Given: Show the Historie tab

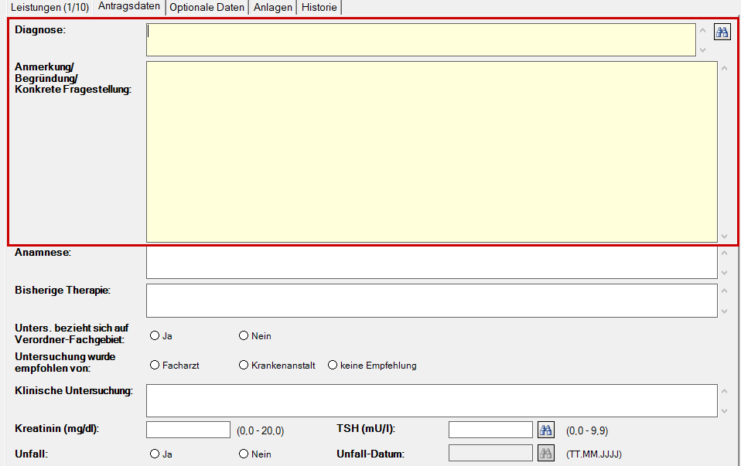Looking at the screenshot, I should pyautogui.click(x=319, y=8).
